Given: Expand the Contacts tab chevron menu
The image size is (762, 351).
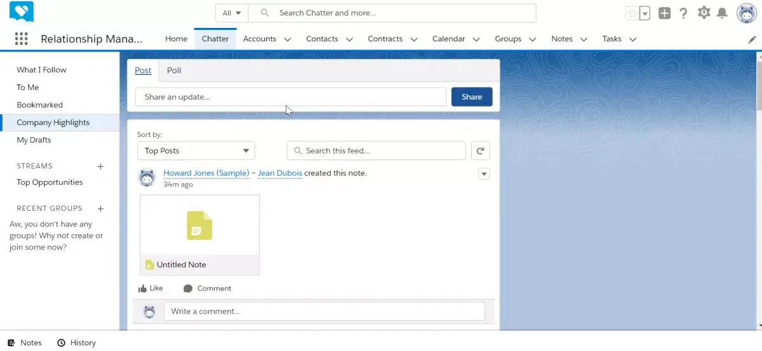Looking at the screenshot, I should click(x=349, y=39).
